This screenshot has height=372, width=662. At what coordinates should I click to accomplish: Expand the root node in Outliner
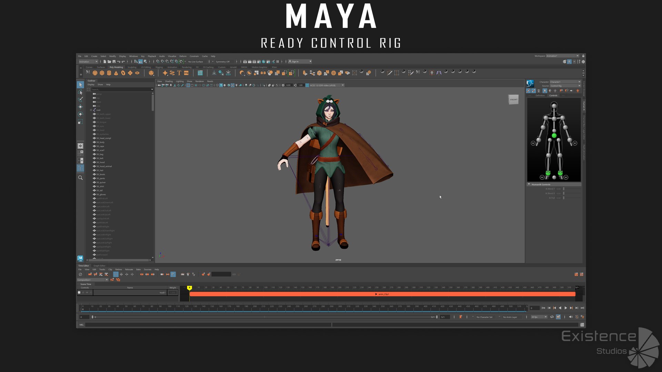tap(91, 110)
